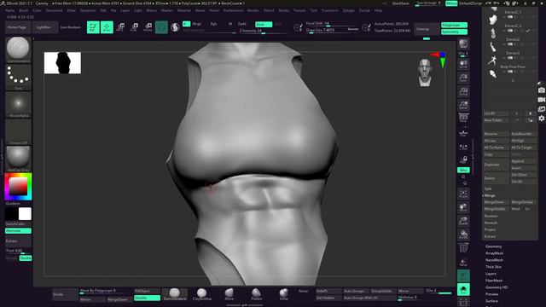Activate the Edit mode button
This screenshot has width=546, height=307.
click(93, 27)
